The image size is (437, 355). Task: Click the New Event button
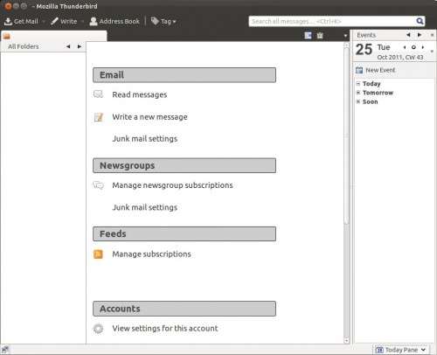coord(376,70)
